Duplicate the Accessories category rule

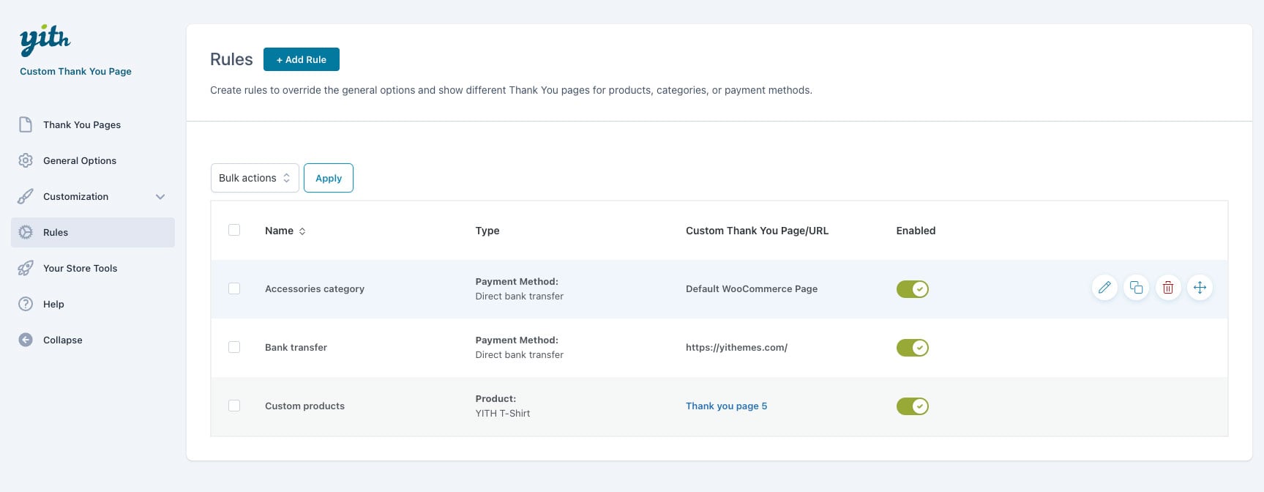[x=1136, y=288]
